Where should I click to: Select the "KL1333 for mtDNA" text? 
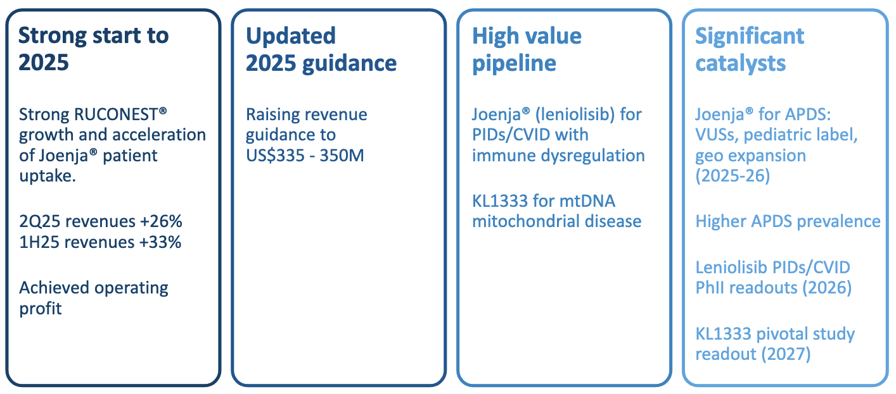[x=544, y=201]
